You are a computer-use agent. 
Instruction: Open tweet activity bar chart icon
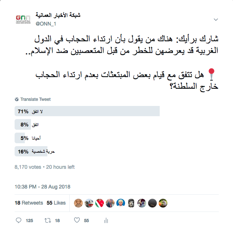coord(106,220)
